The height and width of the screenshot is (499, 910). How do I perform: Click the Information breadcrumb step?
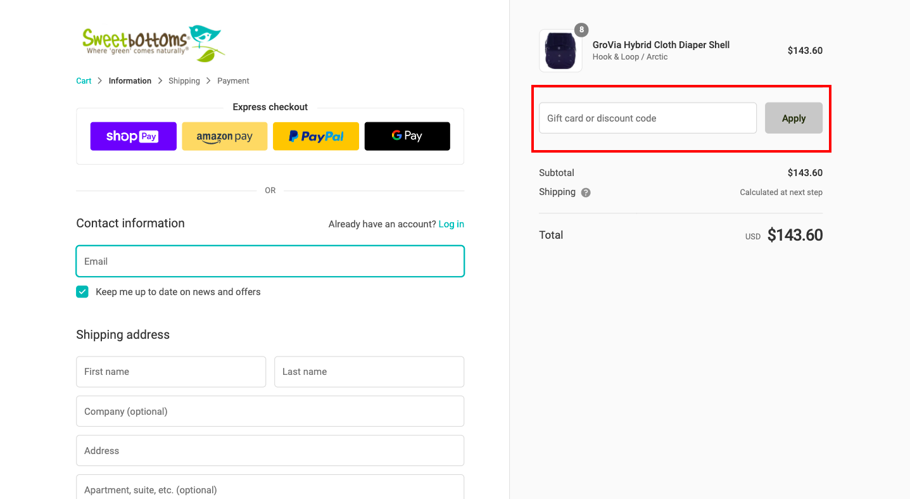click(130, 81)
